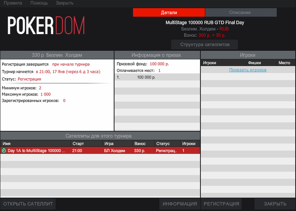
Task: Click the Статус value Регистрация
Action: (29, 79)
